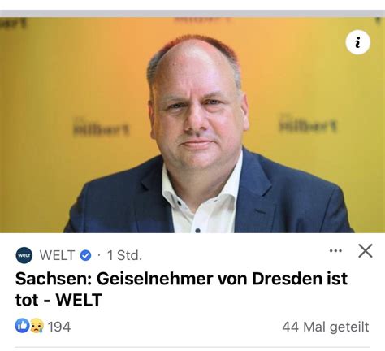Click the divider line below the reactions
This screenshot has width=385, height=351.
pos(192,347)
